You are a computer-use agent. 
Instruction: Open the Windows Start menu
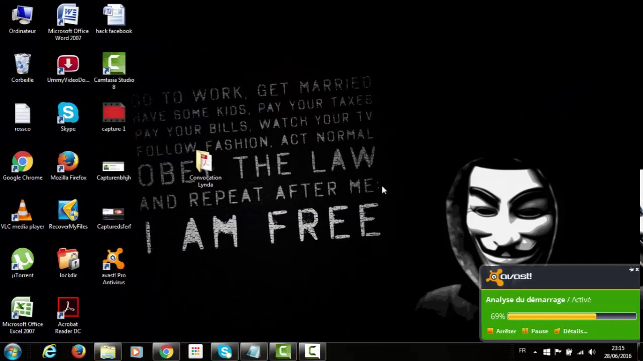[x=13, y=351]
